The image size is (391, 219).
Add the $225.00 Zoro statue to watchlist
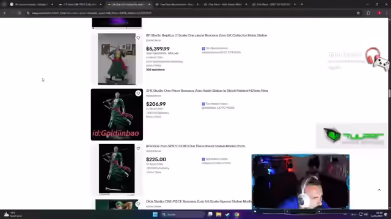138,148
